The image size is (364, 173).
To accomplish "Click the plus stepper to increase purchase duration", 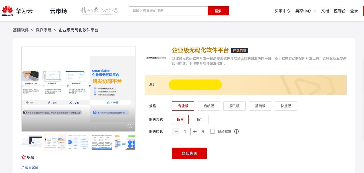I will 194,131.
